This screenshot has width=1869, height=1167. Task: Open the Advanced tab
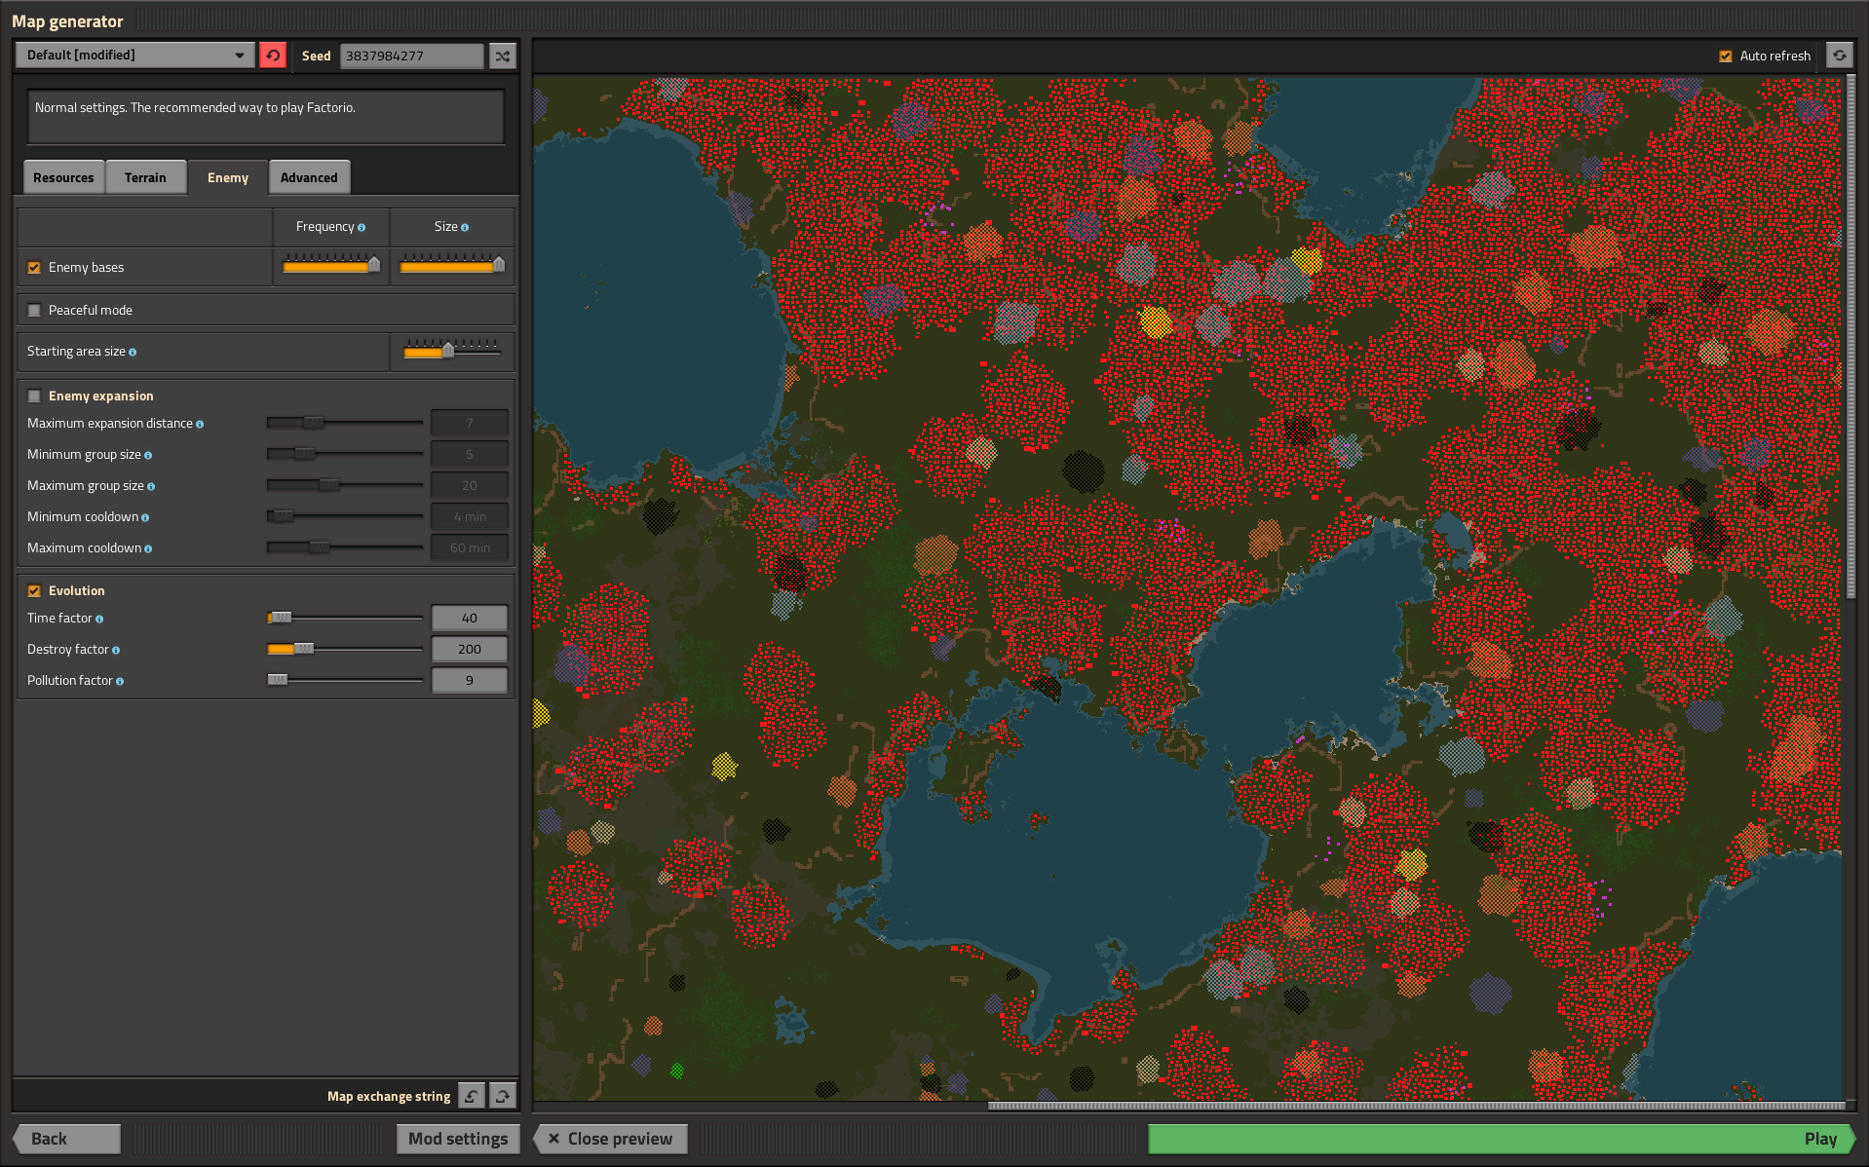pyautogui.click(x=309, y=177)
